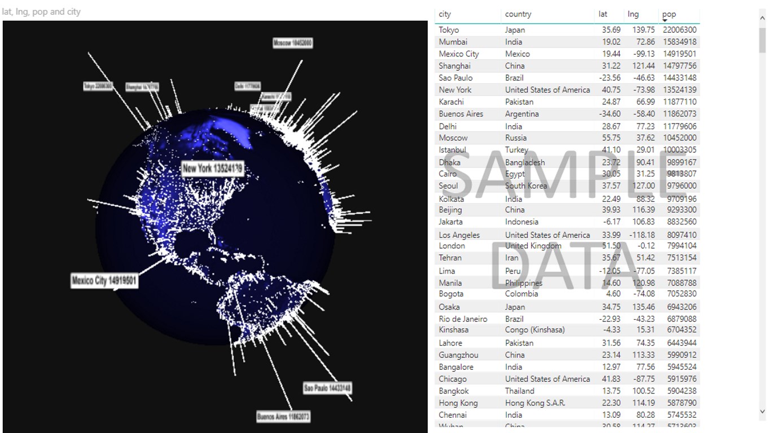Image resolution: width=771 pixels, height=433 pixels.
Task: Click the Moscow label above globe
Action: (293, 43)
